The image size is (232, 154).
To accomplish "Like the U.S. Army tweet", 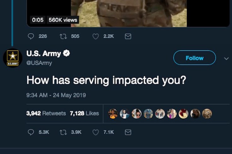I will click(96, 132).
